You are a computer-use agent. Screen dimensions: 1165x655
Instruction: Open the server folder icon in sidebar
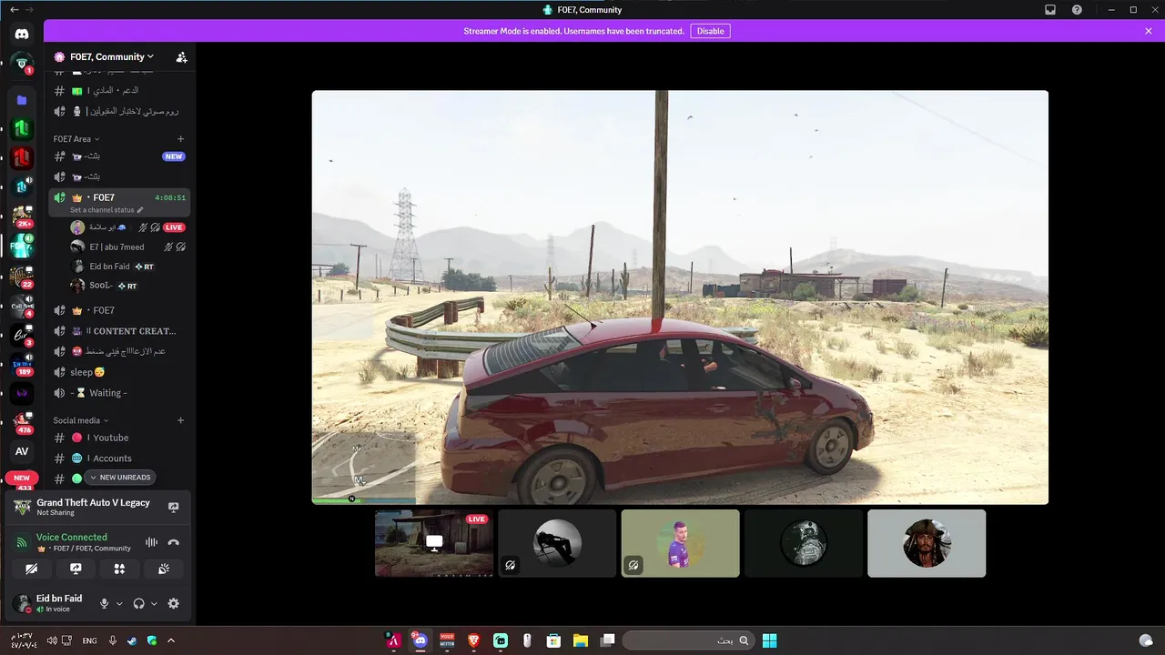click(22, 100)
